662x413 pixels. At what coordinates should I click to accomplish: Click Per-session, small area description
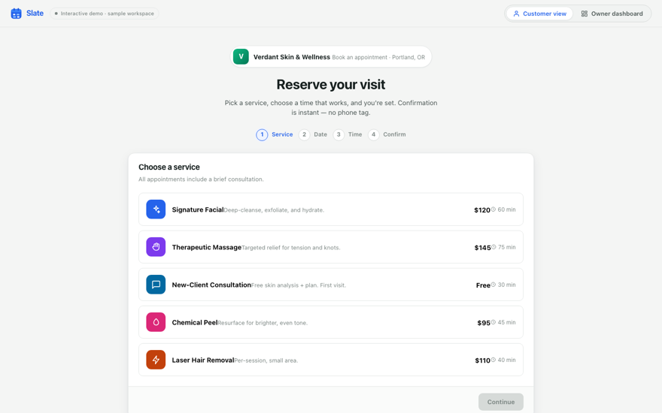tap(266, 360)
